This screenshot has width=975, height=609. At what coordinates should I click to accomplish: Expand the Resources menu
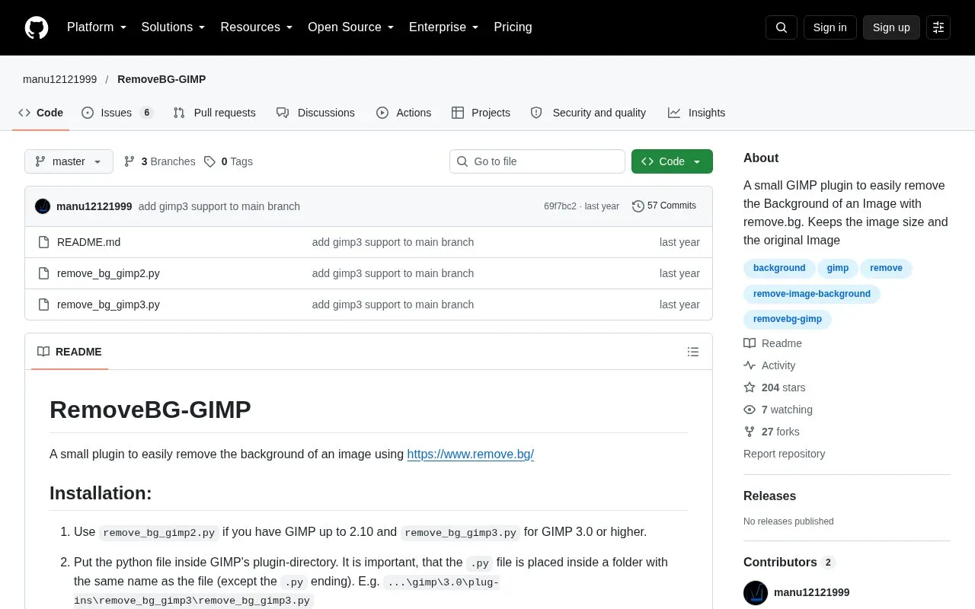click(257, 27)
